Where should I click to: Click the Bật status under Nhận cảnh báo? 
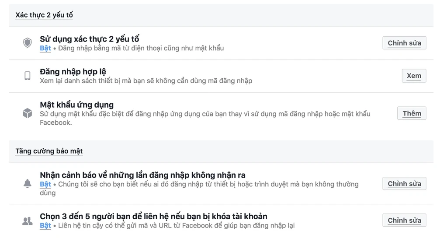click(x=45, y=184)
